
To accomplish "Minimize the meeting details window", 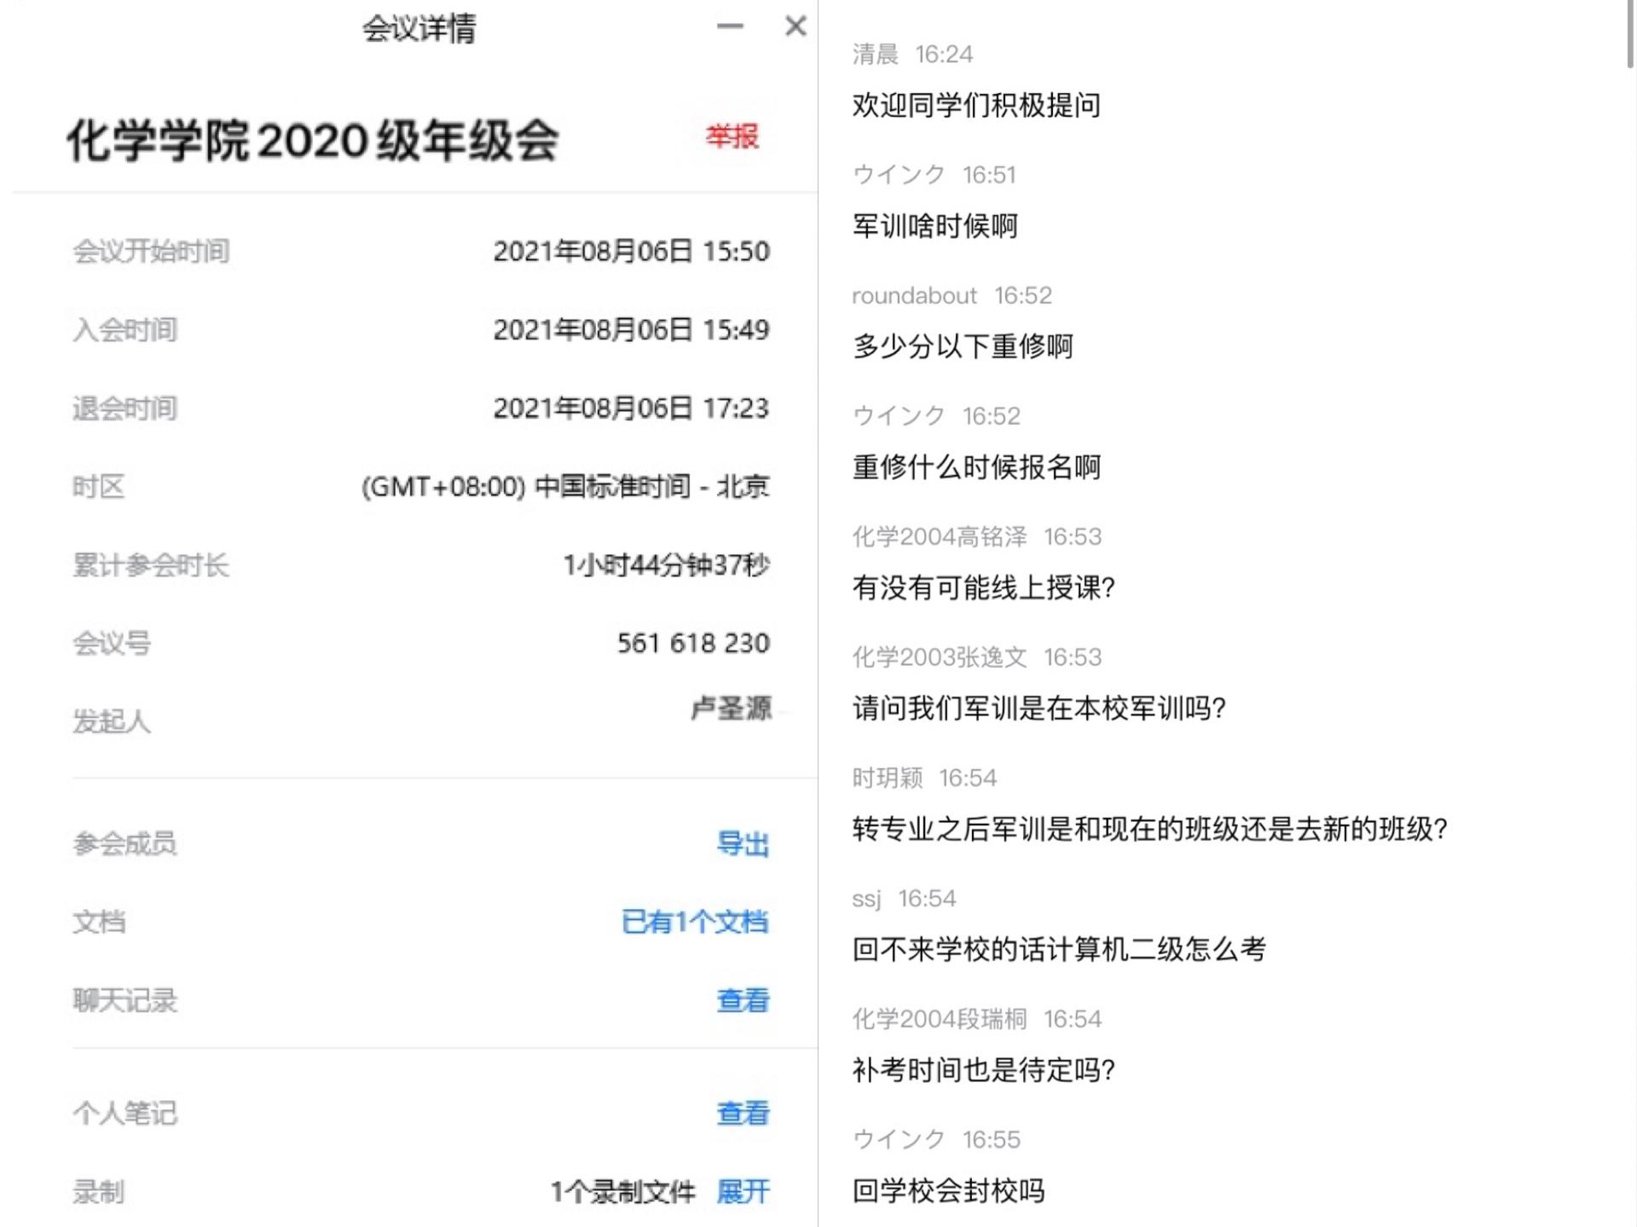I will pyautogui.click(x=730, y=26).
